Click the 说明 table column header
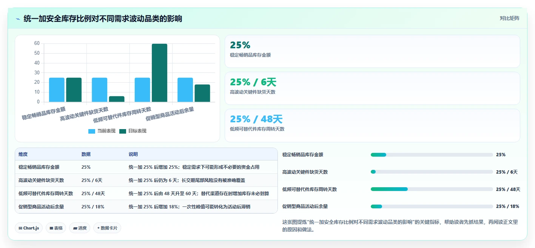Viewport: 535px width, 248px height. [x=133, y=154]
